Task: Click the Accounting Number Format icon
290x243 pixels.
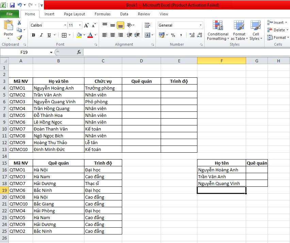Action: pos(162,35)
